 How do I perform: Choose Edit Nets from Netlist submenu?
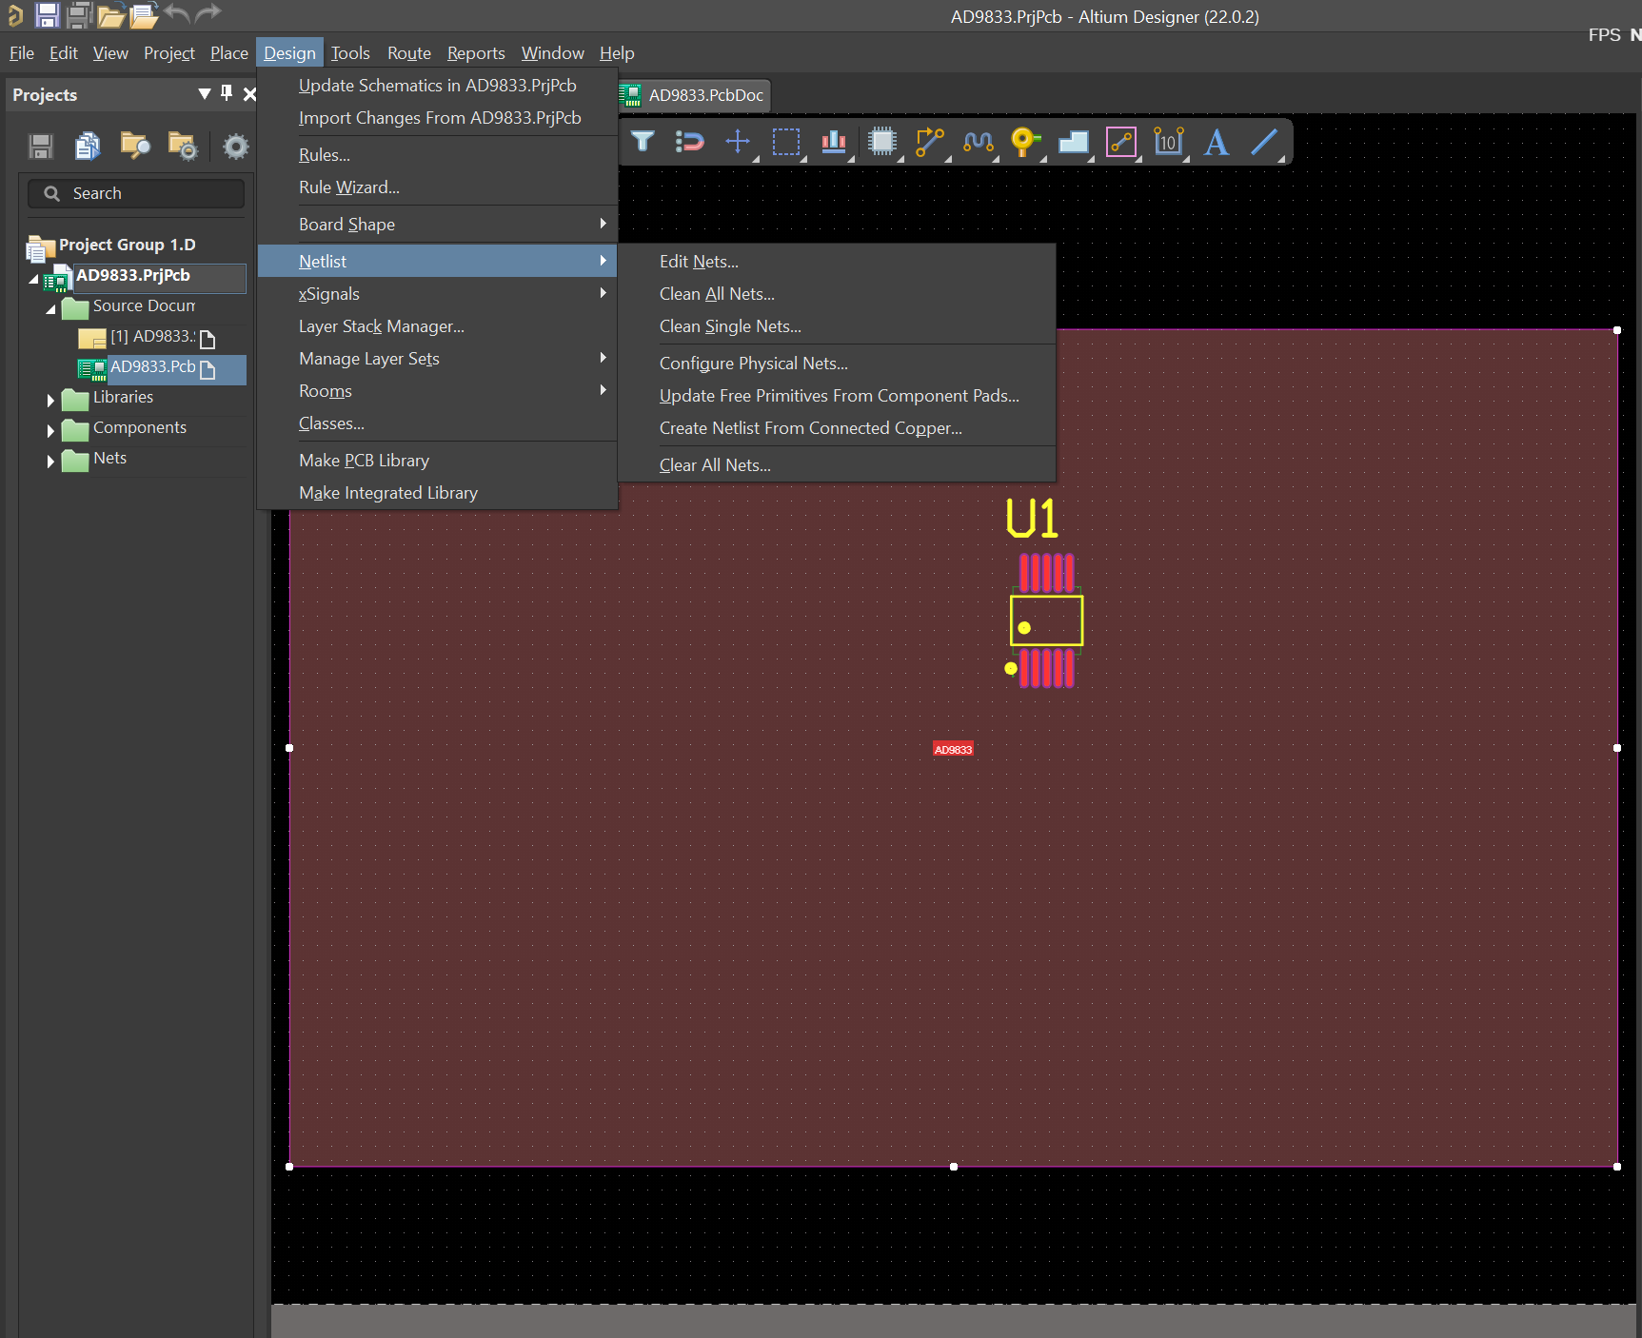pyautogui.click(x=837, y=262)
